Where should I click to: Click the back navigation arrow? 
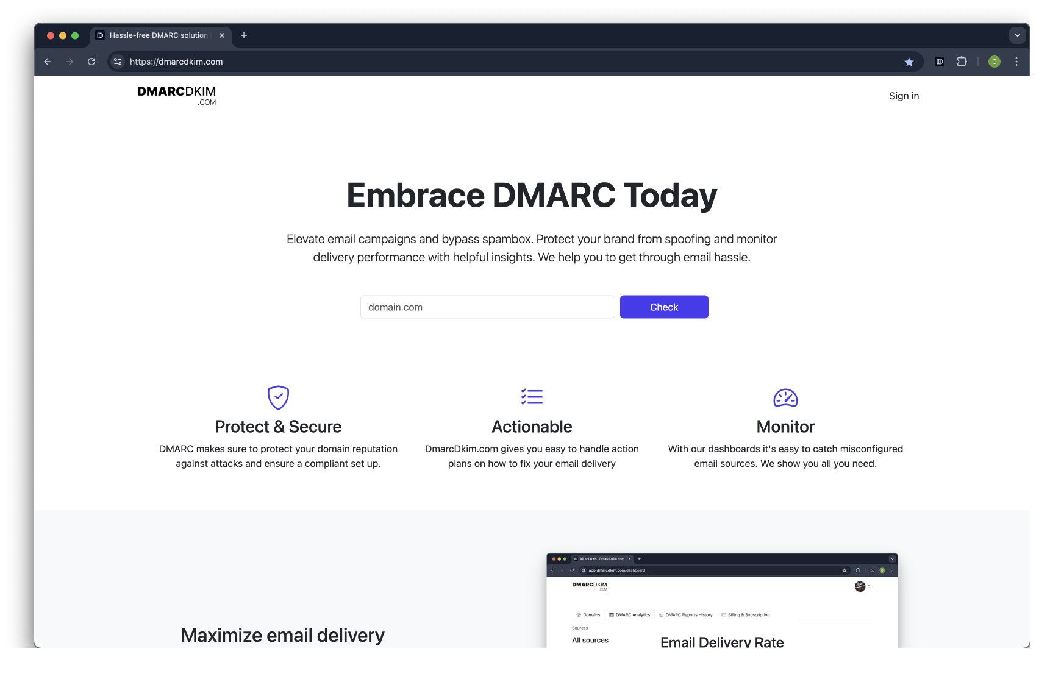(x=48, y=62)
